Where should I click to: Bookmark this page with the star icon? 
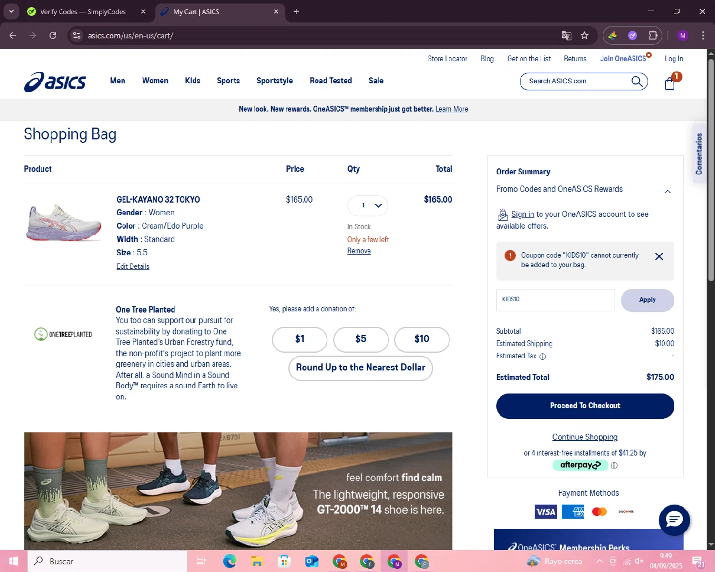584,35
